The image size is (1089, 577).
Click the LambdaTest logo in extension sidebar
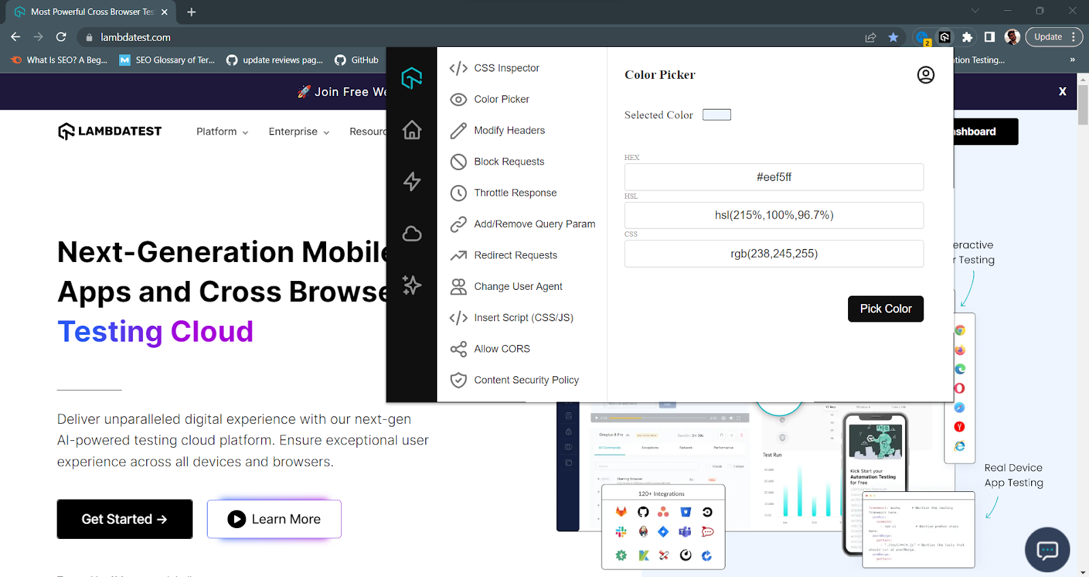click(x=412, y=78)
